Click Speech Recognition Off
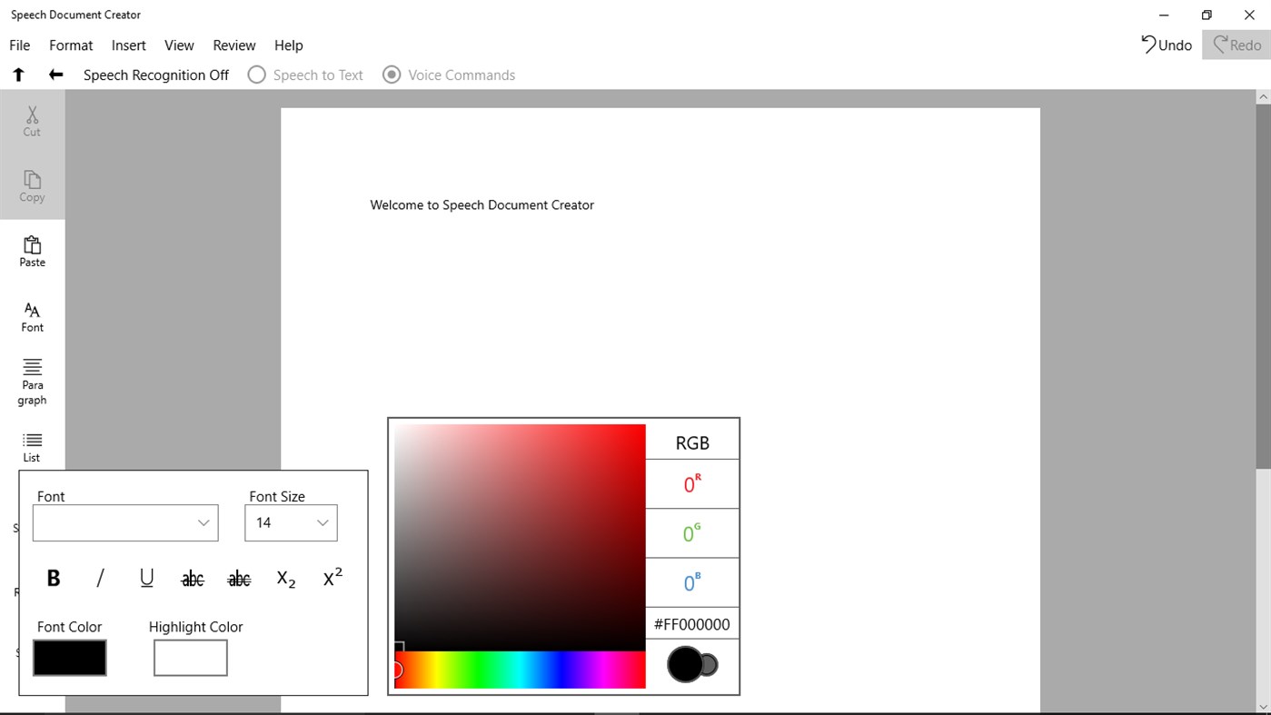This screenshot has width=1271, height=715. pyautogui.click(x=155, y=74)
